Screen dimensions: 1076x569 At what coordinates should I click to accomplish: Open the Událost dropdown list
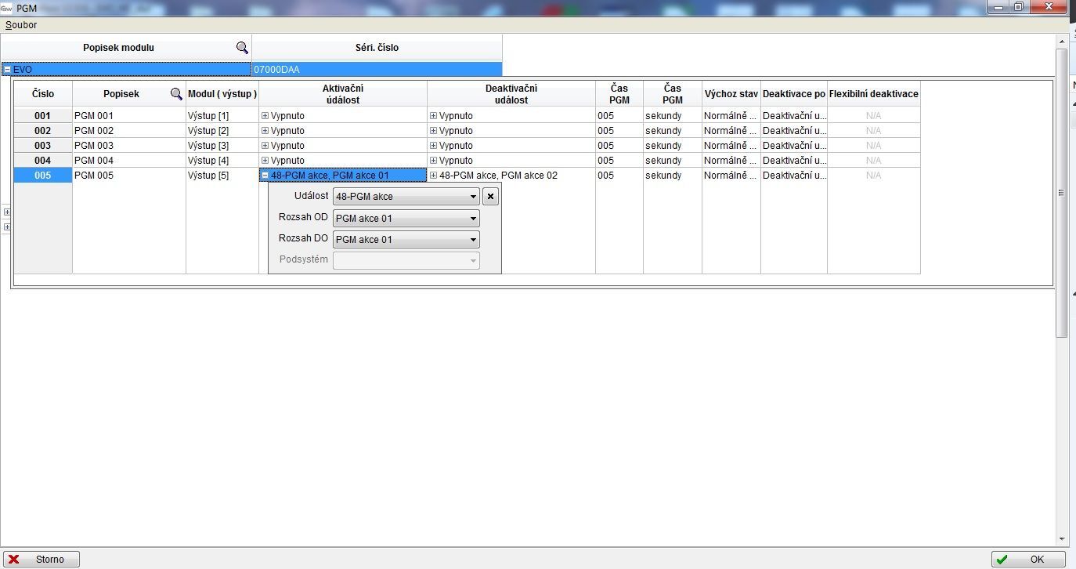[x=473, y=197]
